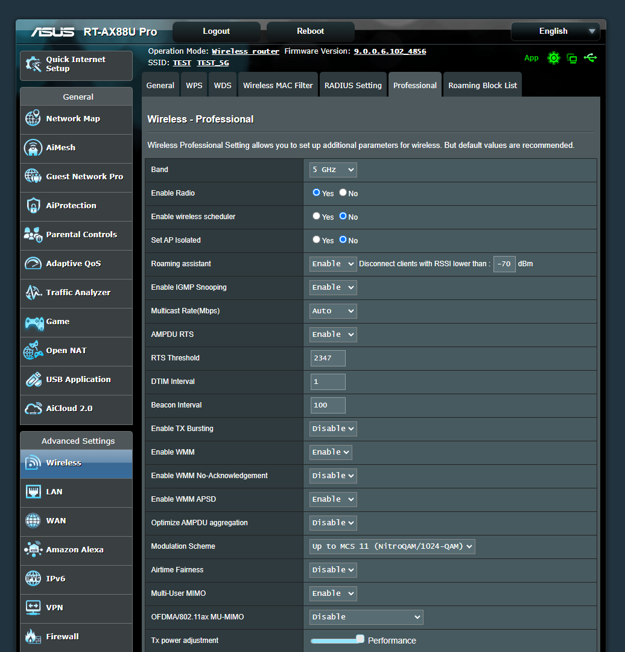Viewport: 625px width, 652px height.
Task: Open the WAN globe icon
Action: (33, 520)
